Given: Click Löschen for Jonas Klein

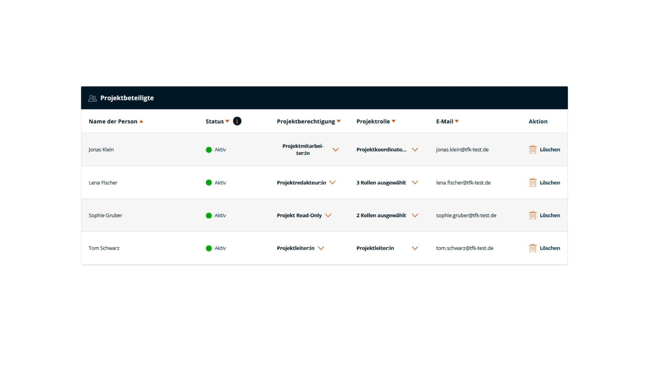Looking at the screenshot, I should coord(550,149).
